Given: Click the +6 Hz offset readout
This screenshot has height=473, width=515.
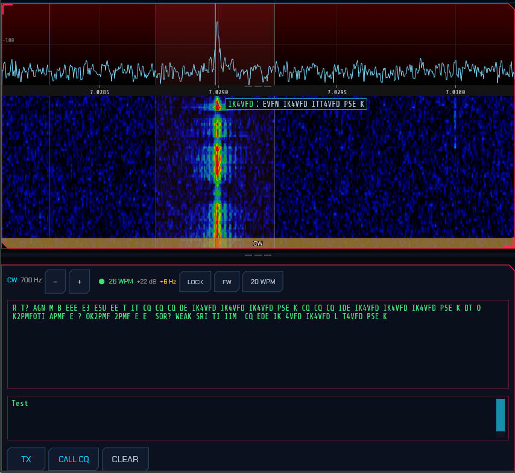Looking at the screenshot, I should coord(168,281).
